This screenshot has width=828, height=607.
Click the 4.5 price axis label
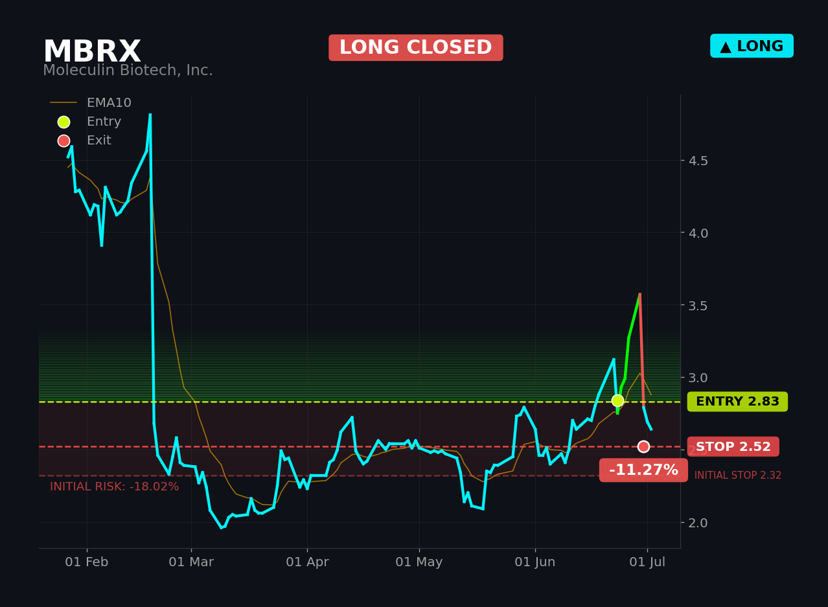(x=698, y=161)
